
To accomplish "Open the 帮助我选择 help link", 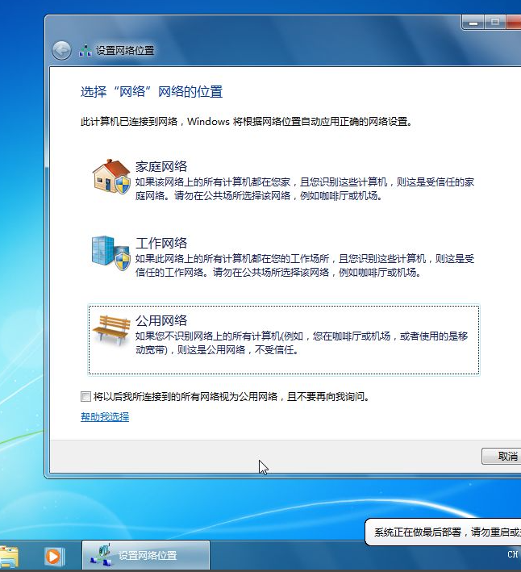I will tap(105, 416).
